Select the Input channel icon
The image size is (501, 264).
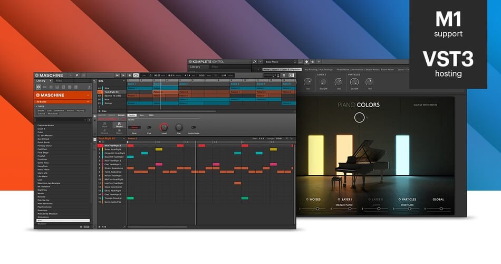pyautogui.click(x=104, y=125)
